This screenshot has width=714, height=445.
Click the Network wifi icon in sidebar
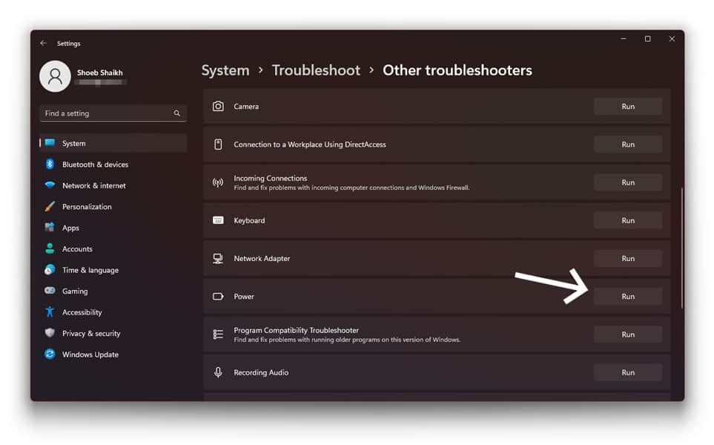50,185
